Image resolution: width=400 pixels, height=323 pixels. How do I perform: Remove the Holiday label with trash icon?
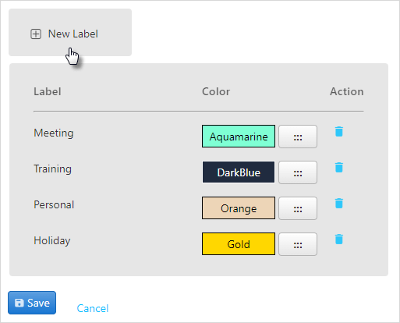[339, 240]
